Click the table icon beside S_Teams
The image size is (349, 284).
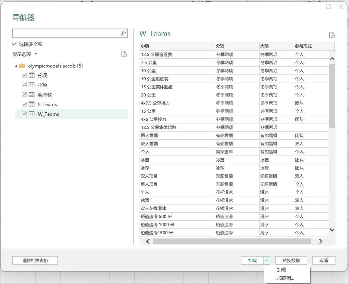(32, 104)
